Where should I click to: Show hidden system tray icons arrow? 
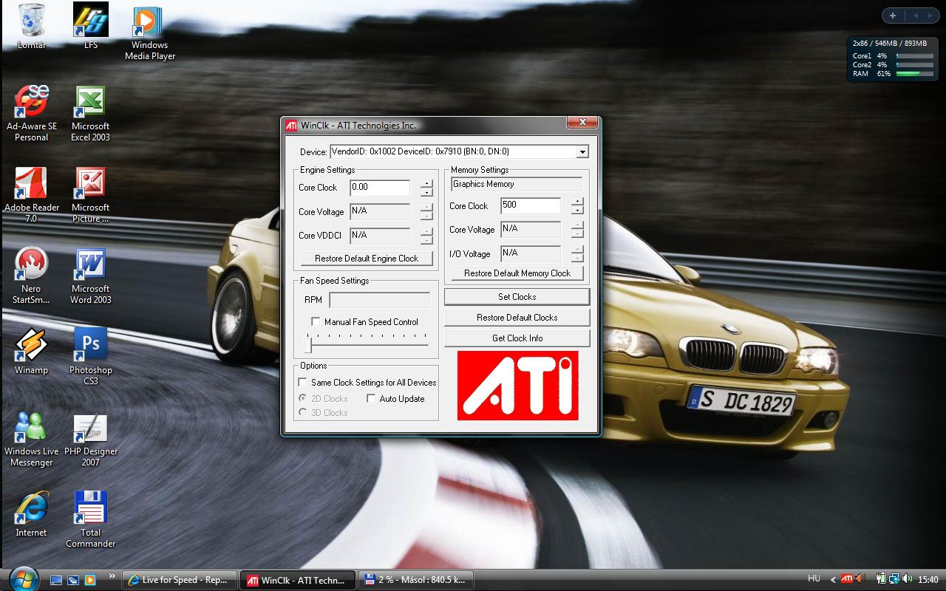[834, 580]
